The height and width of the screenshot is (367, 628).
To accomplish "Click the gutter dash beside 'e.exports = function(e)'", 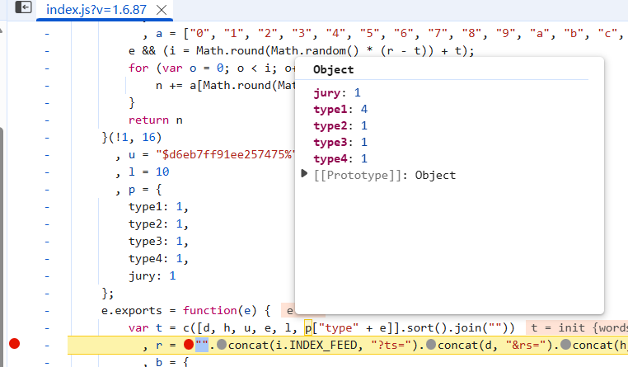I will (x=46, y=310).
